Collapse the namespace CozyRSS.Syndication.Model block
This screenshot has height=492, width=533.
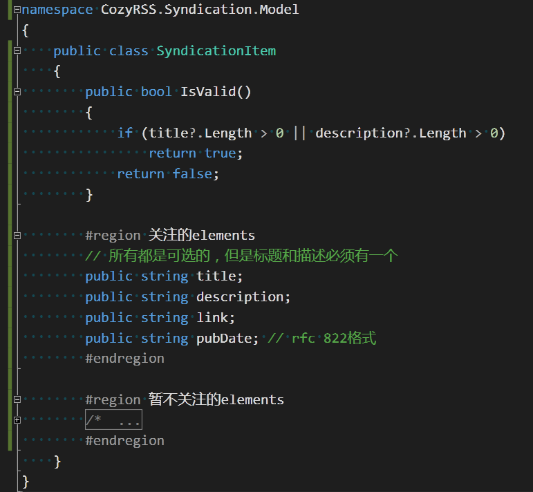(17, 10)
